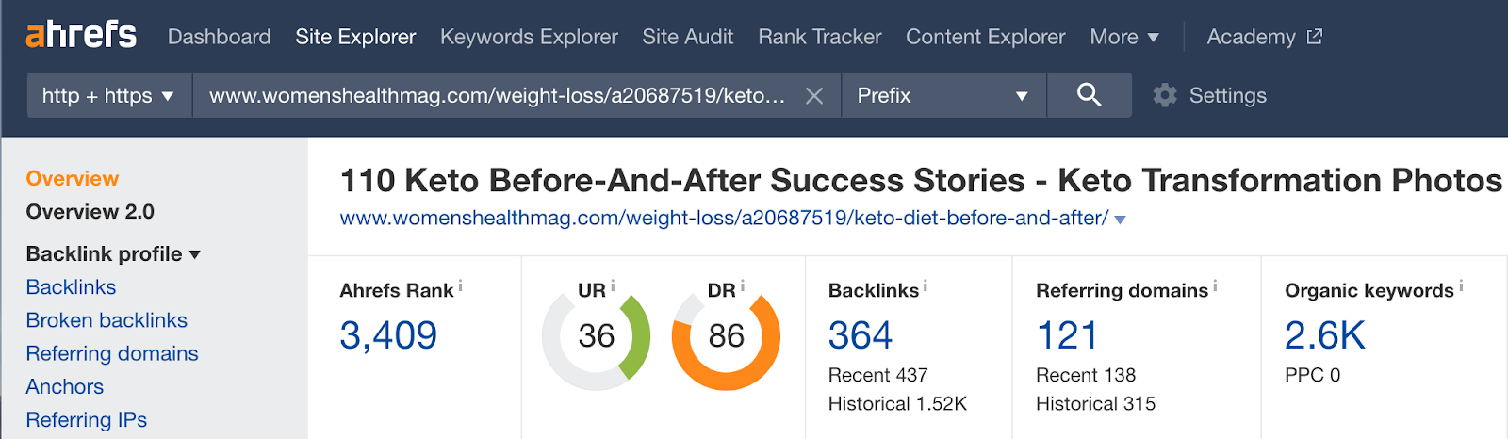Click the ahrefs logo
Screen dimensions: 1508x439
click(x=81, y=36)
